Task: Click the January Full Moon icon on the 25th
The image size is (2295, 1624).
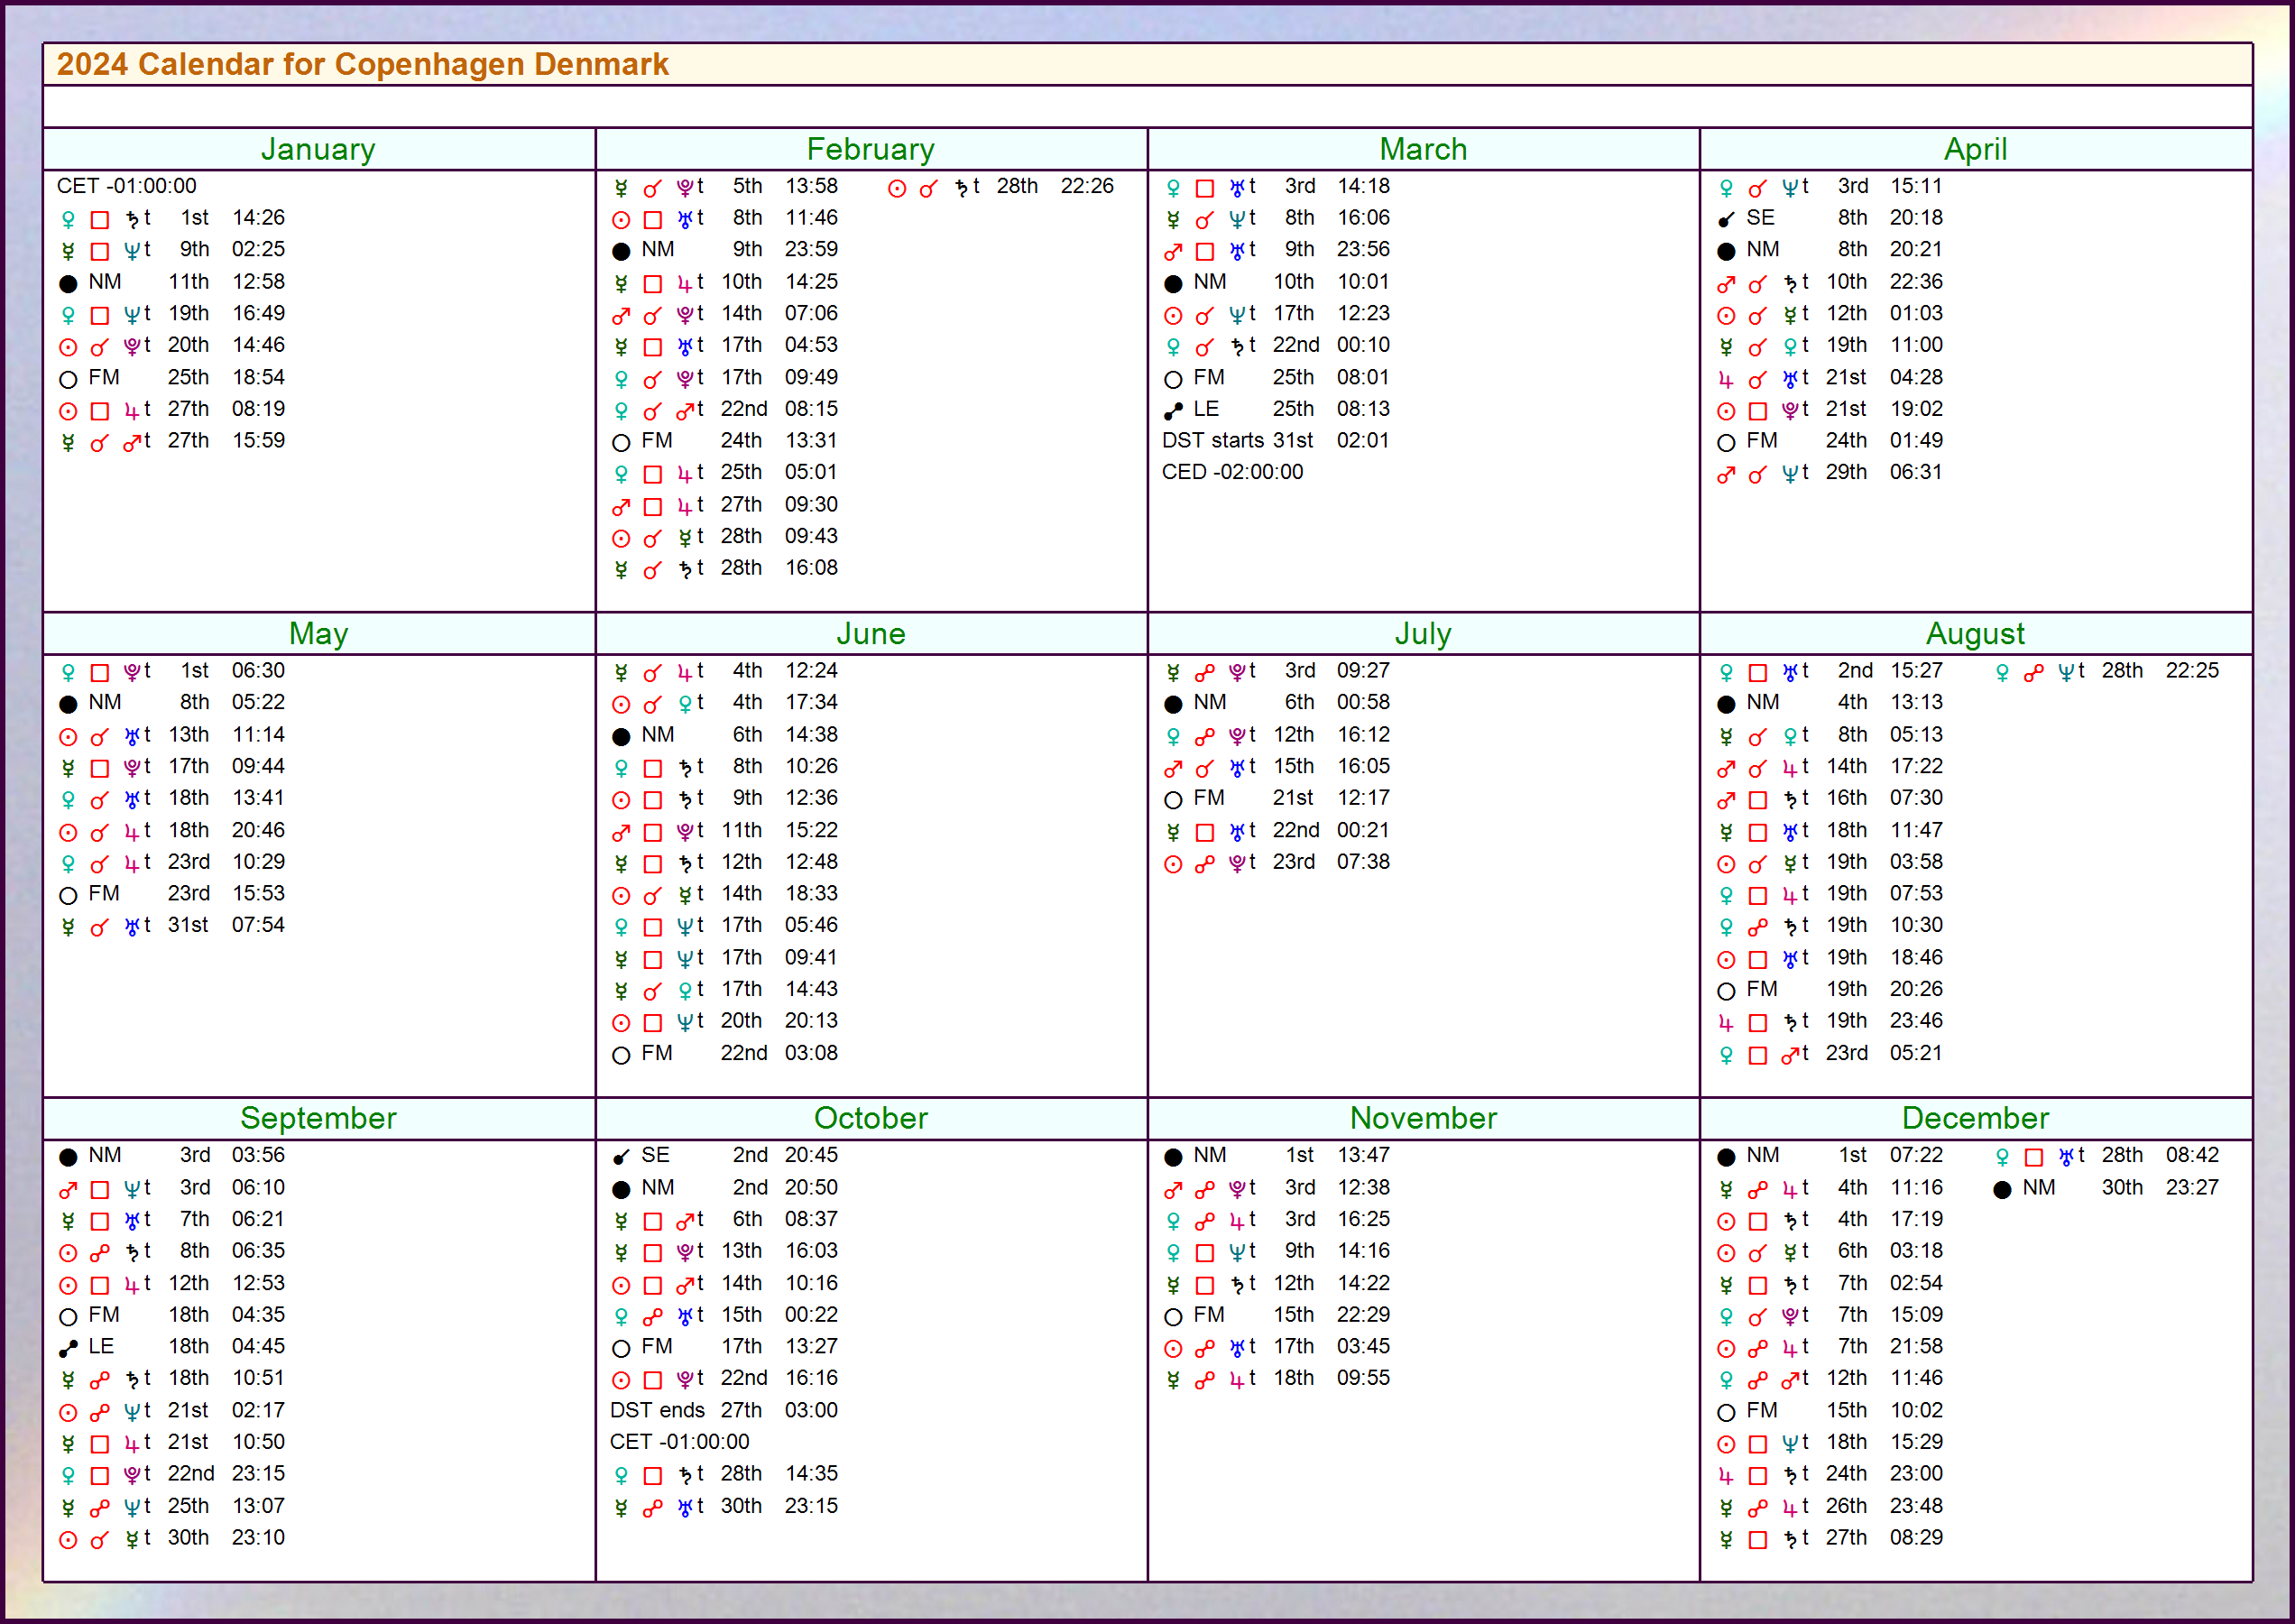Action: pyautogui.click(x=68, y=380)
